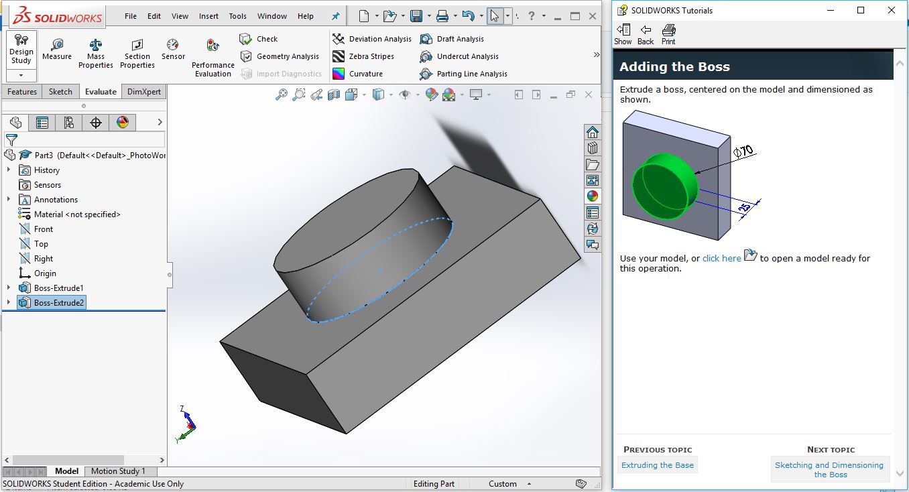Switch to FeatureManager Design Tree tab

[15, 122]
